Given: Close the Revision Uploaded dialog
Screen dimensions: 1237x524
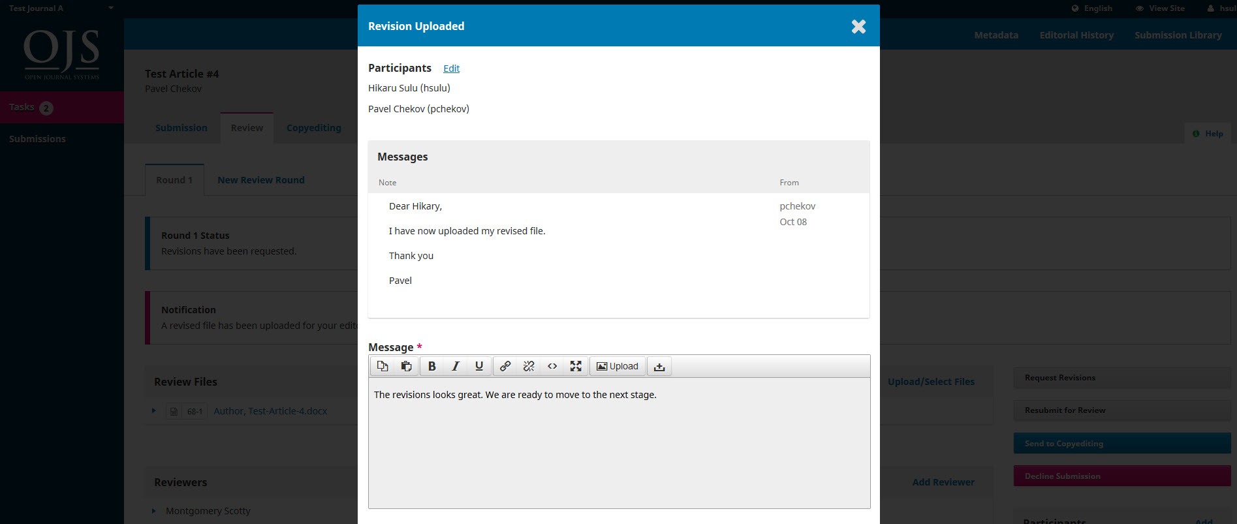Looking at the screenshot, I should point(858,26).
